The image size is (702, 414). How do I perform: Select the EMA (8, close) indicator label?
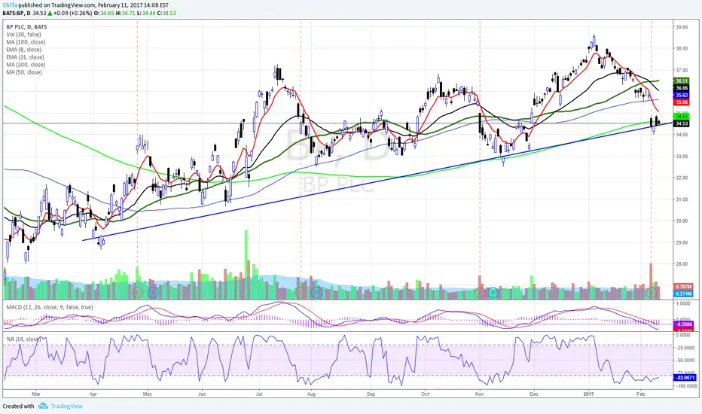pyautogui.click(x=24, y=50)
